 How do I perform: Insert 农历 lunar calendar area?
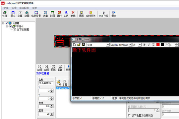[x=66, y=14]
